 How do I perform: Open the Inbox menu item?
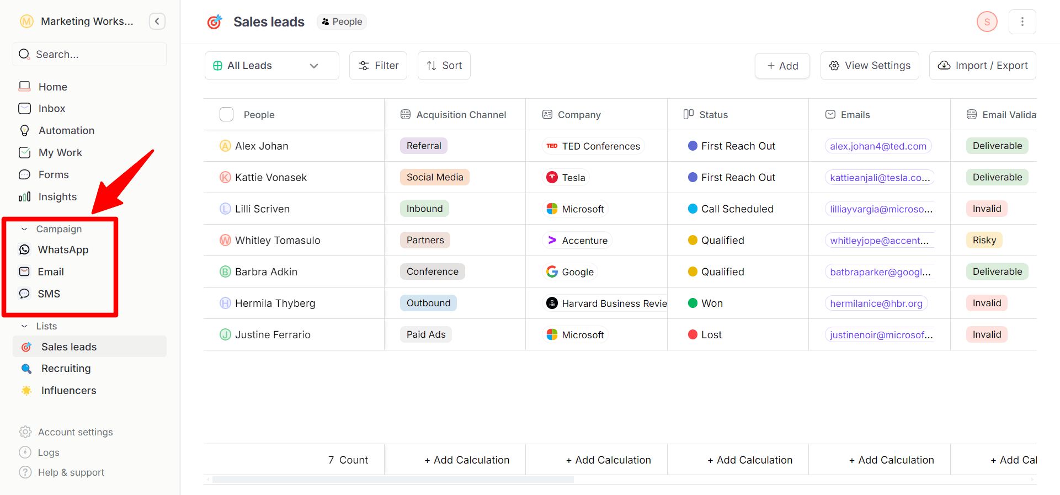[51, 109]
